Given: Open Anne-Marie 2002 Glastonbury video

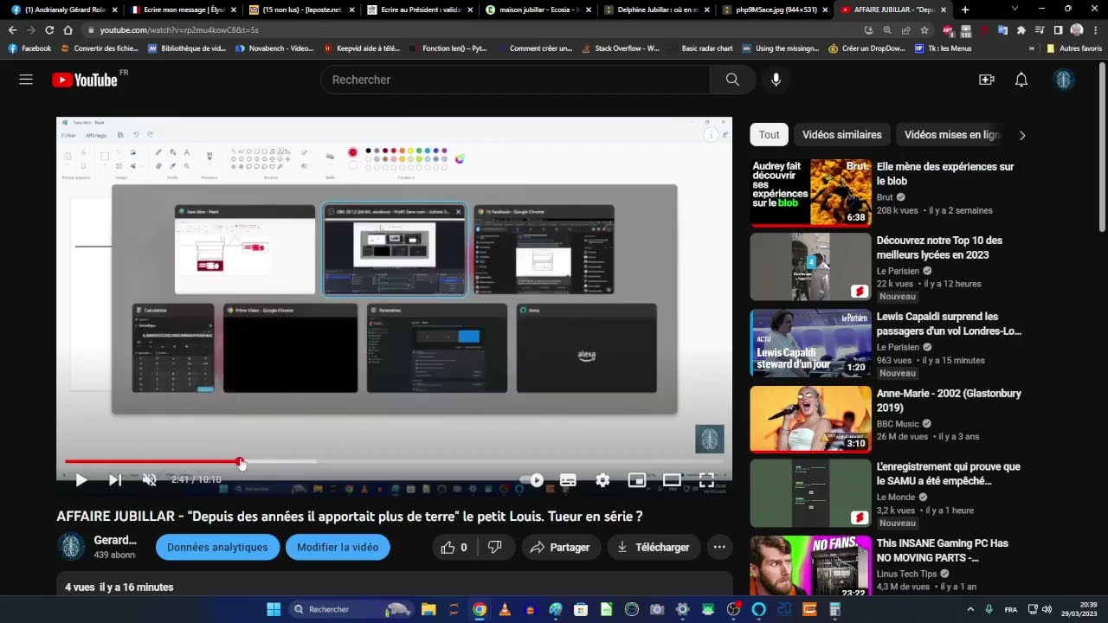Looking at the screenshot, I should (810, 419).
